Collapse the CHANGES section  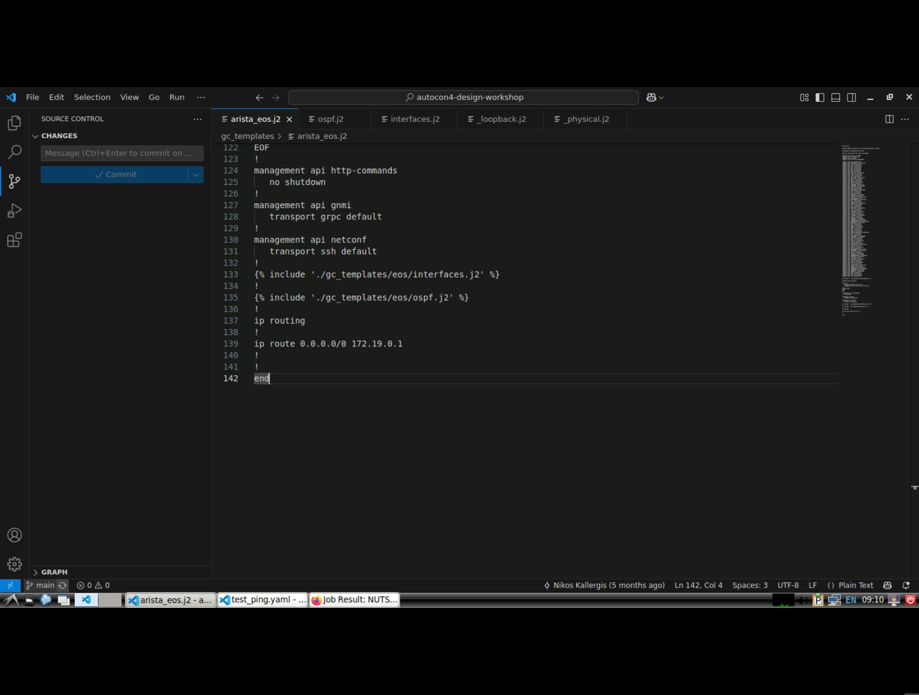coord(35,136)
